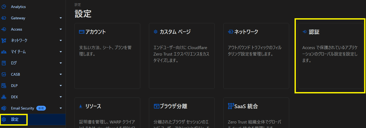Expand the Gateway menu arrow
The height and width of the screenshot is (128, 366).
click(x=61, y=18)
